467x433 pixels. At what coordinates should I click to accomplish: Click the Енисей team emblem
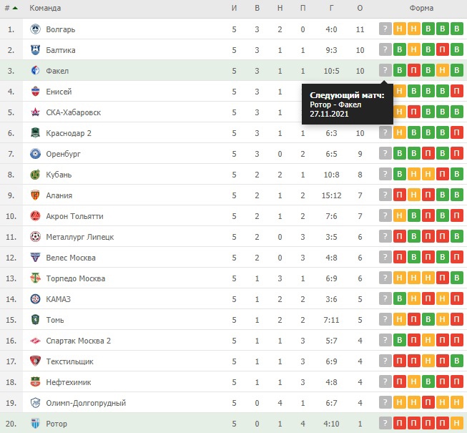[36, 92]
